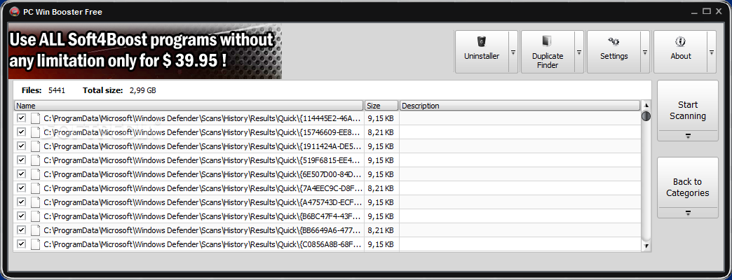This screenshot has width=732, height=280.
Task: Click the 8,21 KB size of {15746609-EE8
Action: click(381, 132)
